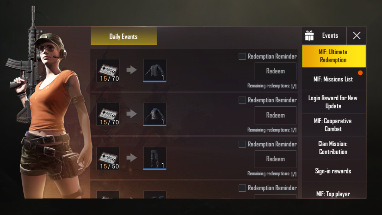Viewport: 382px width, 215px height.
Task: Select the black jacket reward in first row
Action: point(155,70)
